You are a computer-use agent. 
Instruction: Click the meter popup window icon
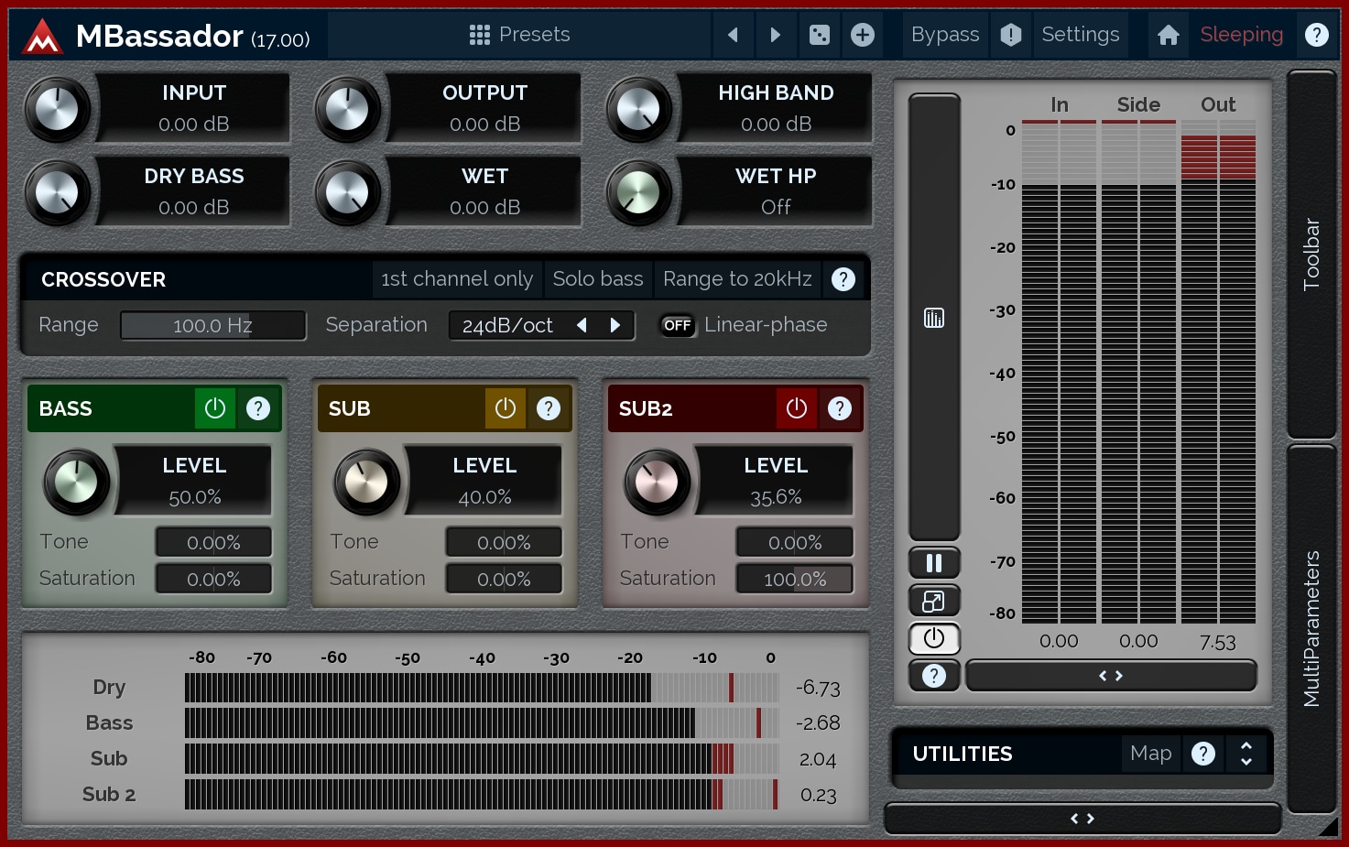click(x=934, y=602)
